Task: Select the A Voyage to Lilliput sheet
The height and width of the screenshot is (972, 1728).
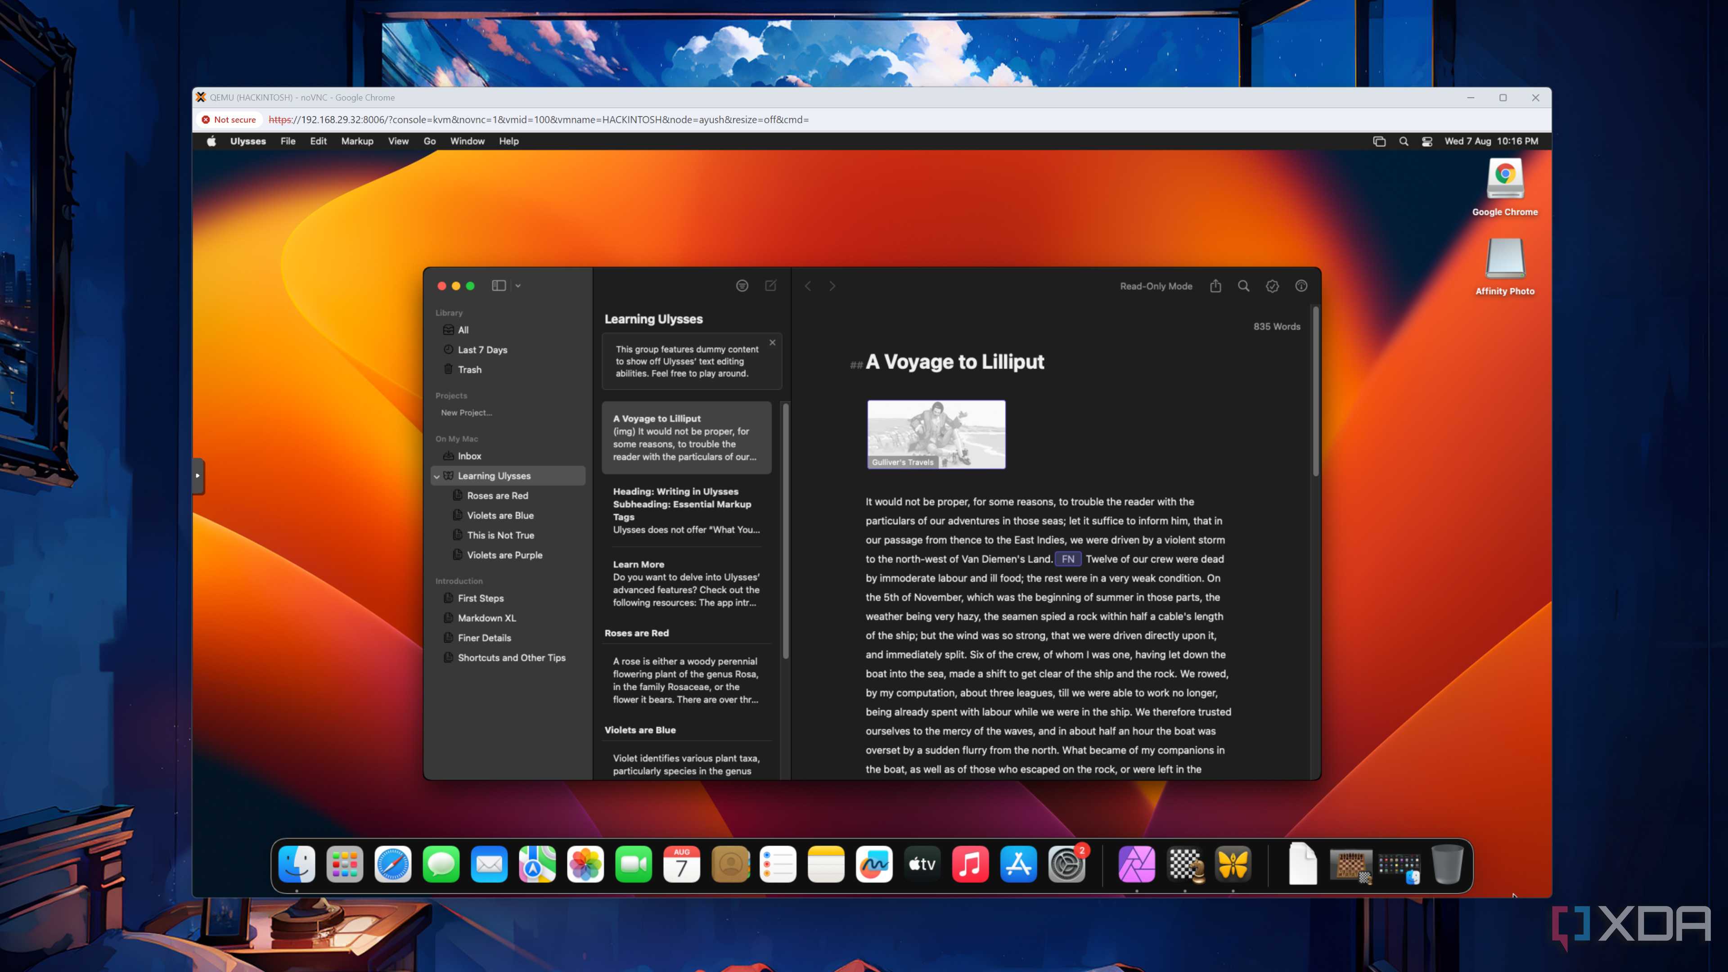Action: click(x=686, y=437)
